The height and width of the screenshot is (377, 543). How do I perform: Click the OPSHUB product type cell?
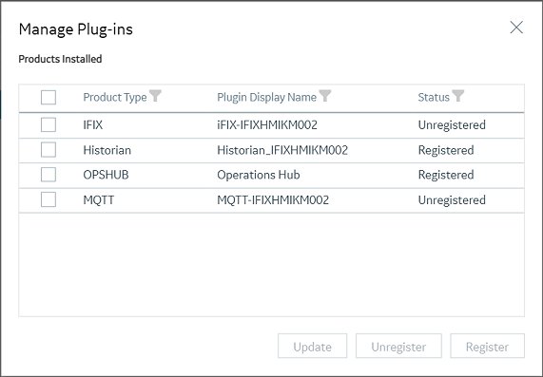pos(106,175)
